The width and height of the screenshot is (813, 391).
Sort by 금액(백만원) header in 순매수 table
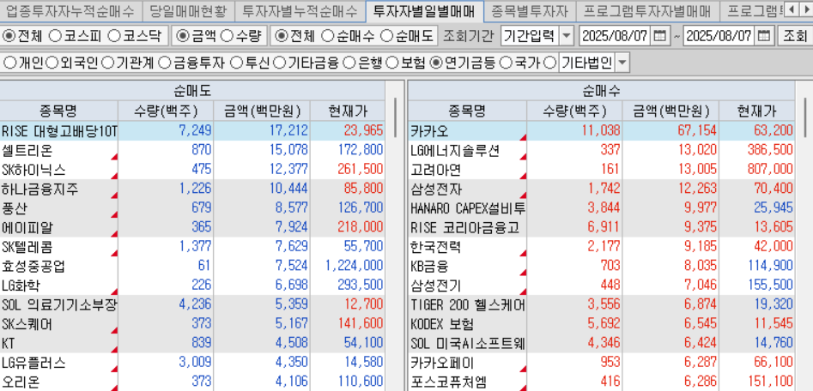pyautogui.click(x=670, y=111)
